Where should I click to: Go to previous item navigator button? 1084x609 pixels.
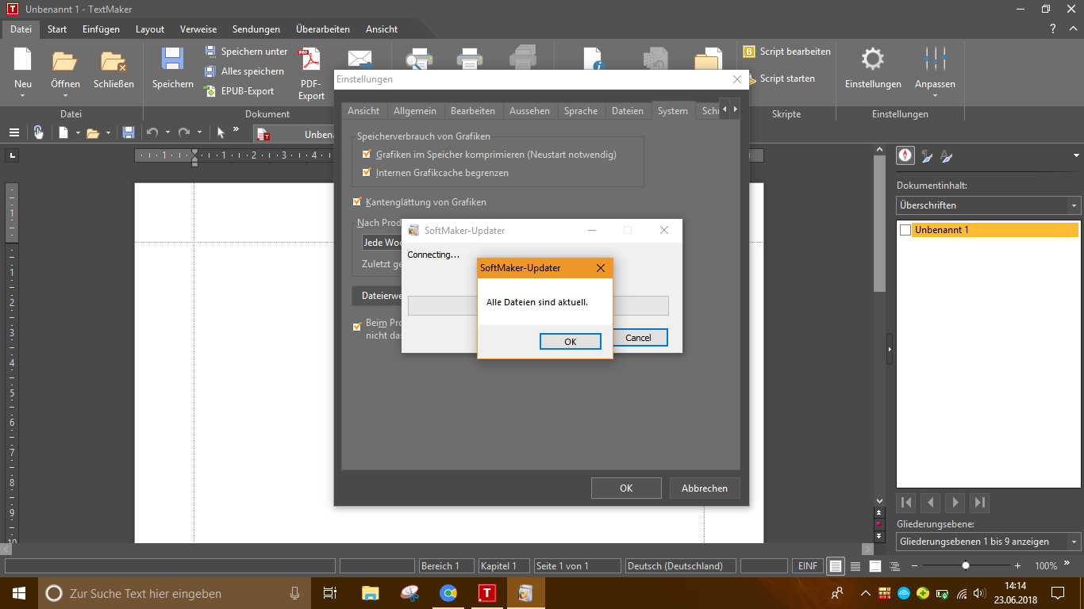click(x=931, y=502)
